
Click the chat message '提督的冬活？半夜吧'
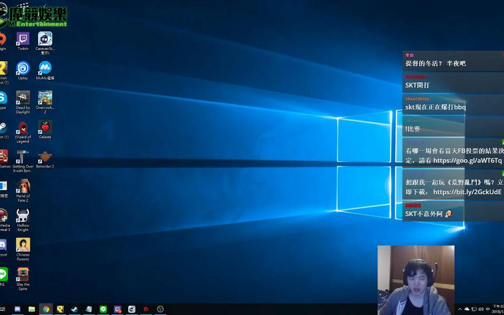coord(436,63)
